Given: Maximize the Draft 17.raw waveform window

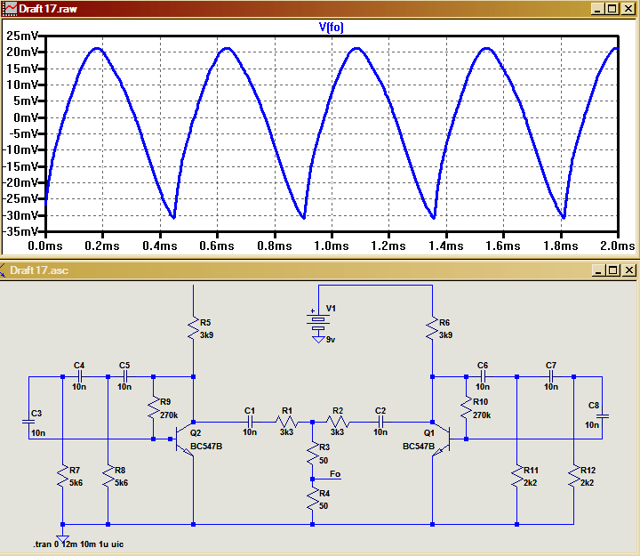Looking at the screenshot, I should pyautogui.click(x=612, y=9).
